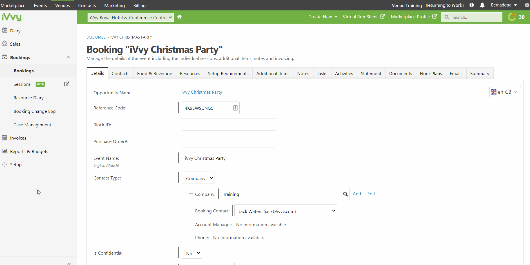Open Sessions in new window icon
Viewport: 530px width, 265px height.
coord(67,84)
